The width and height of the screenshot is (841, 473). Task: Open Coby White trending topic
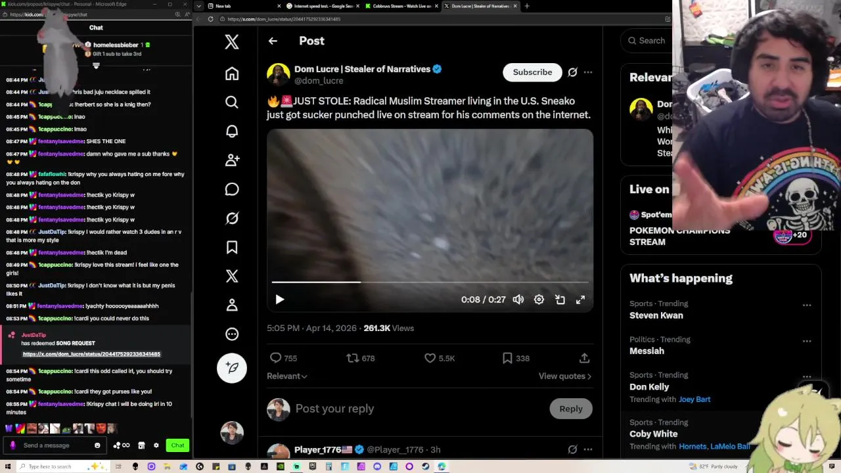pyautogui.click(x=653, y=434)
